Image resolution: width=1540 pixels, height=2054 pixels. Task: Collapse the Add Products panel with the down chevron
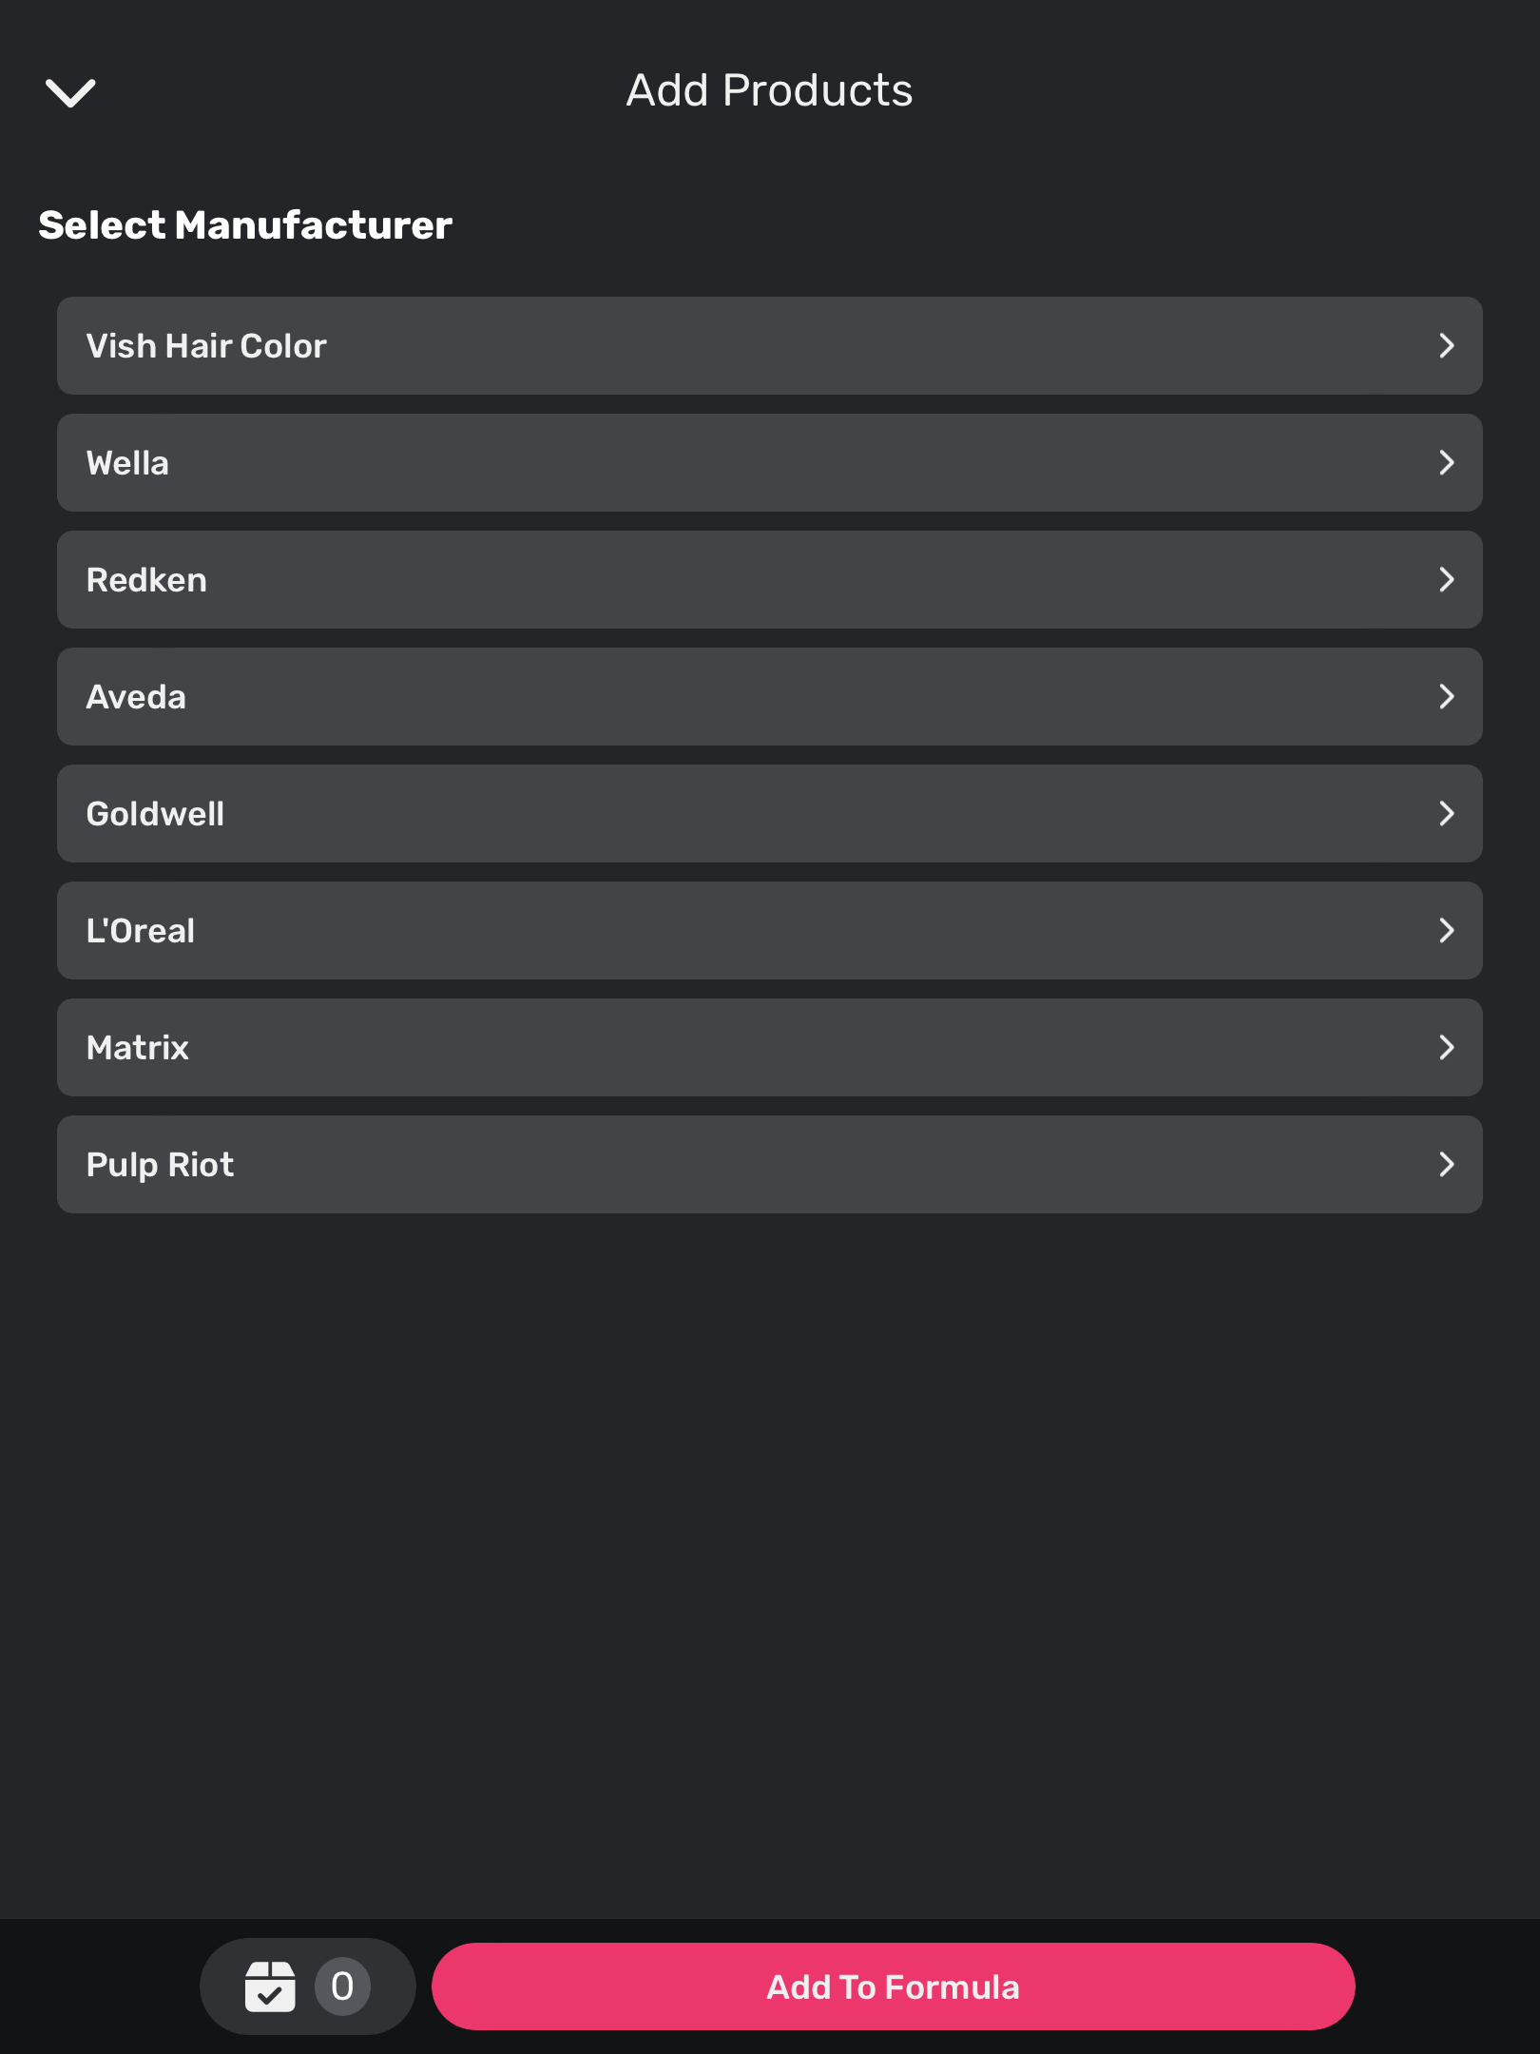70,92
